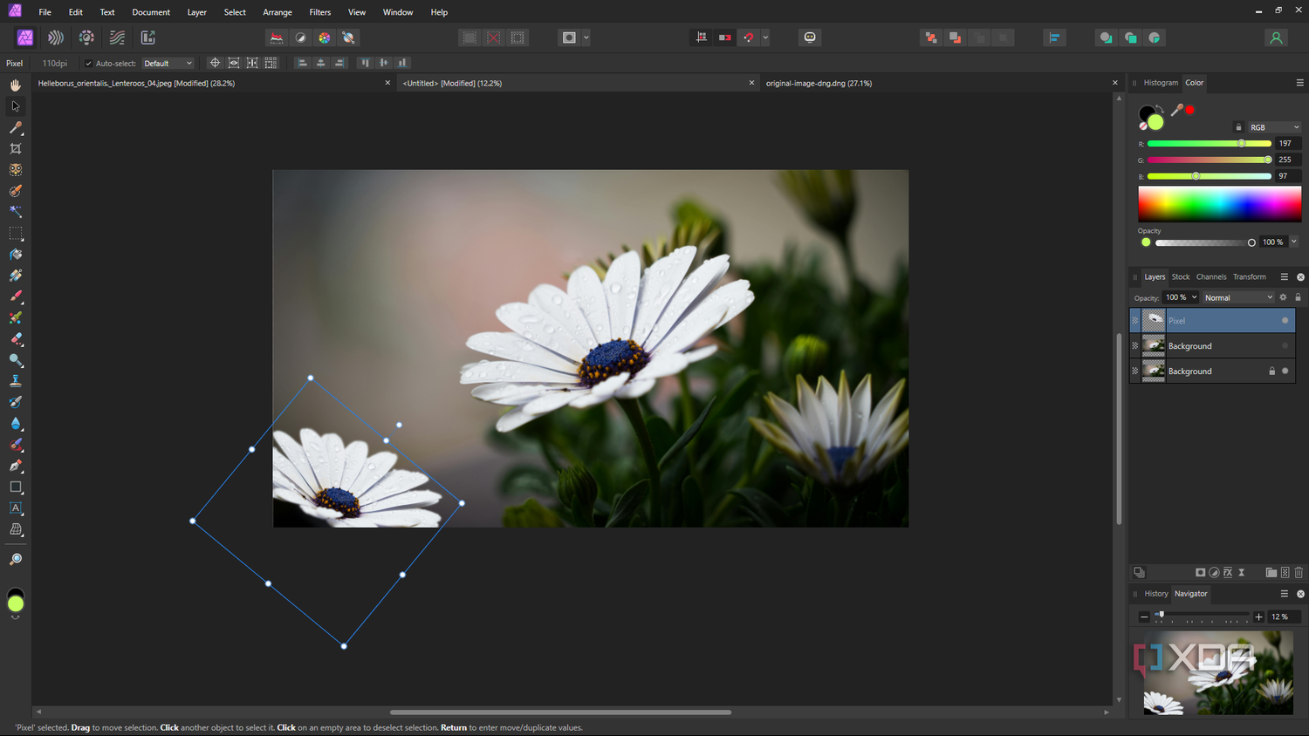This screenshot has width=1309, height=736.
Task: Unlock the bottom Background layer padlock
Action: point(1271,371)
